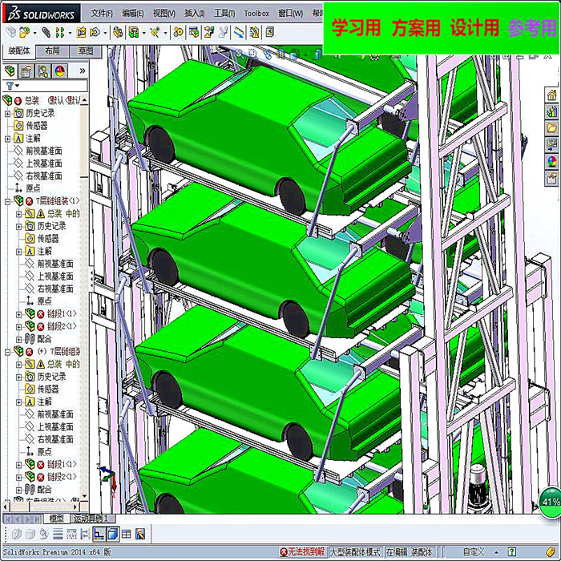Open the File Explorer folder icon in task pane

[551, 127]
